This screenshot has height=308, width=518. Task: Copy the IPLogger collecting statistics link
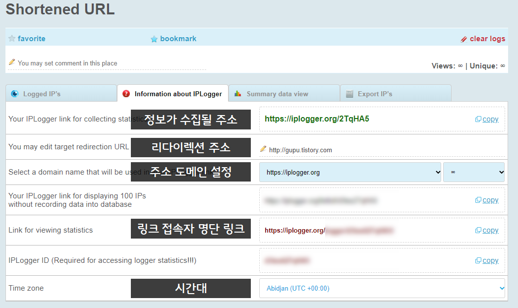click(x=490, y=119)
